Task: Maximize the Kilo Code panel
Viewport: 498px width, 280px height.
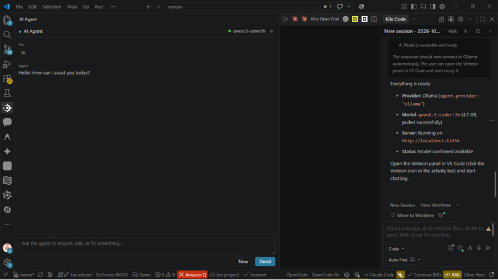Action: coord(483,19)
